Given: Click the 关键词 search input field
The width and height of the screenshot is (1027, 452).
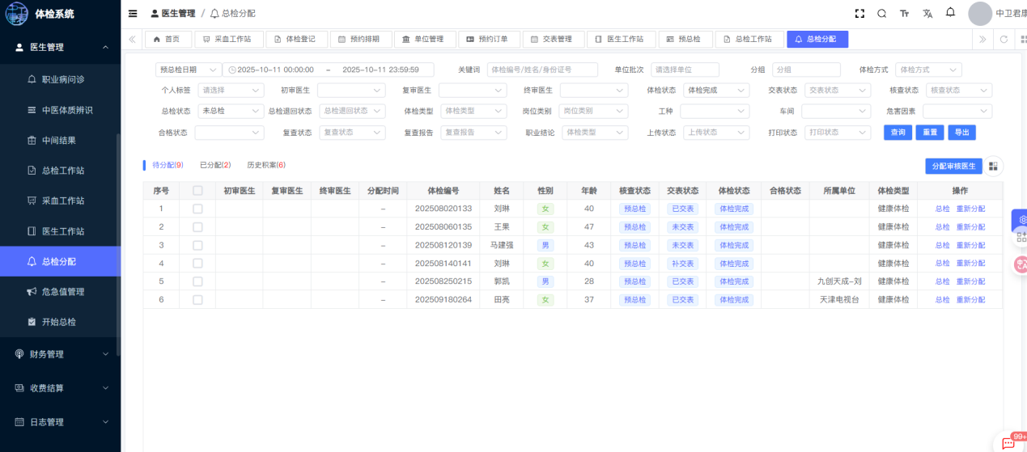Looking at the screenshot, I should (x=541, y=70).
